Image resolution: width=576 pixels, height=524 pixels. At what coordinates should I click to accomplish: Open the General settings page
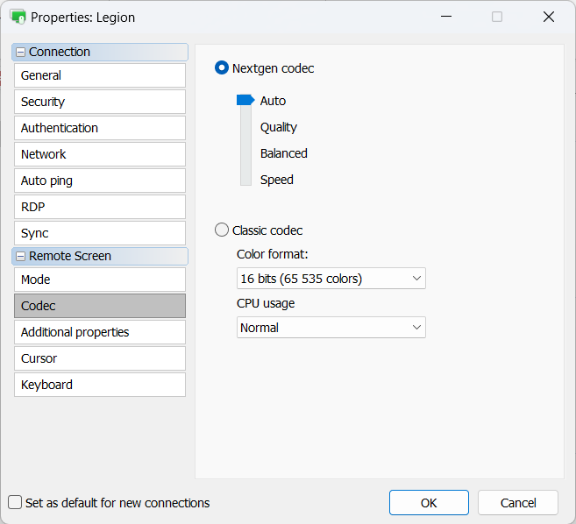click(x=100, y=75)
